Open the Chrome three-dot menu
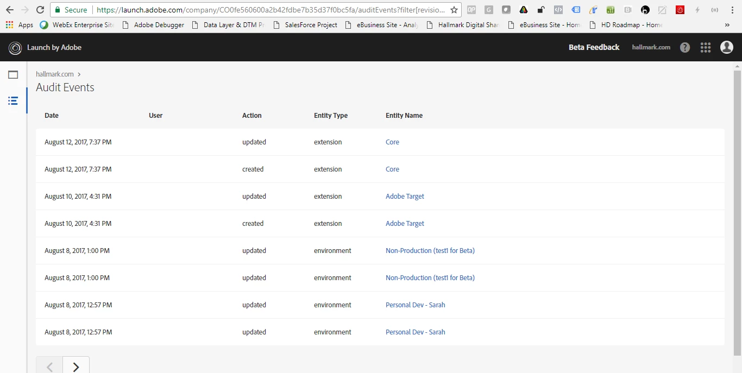The height and width of the screenshot is (373, 742). pos(732,10)
